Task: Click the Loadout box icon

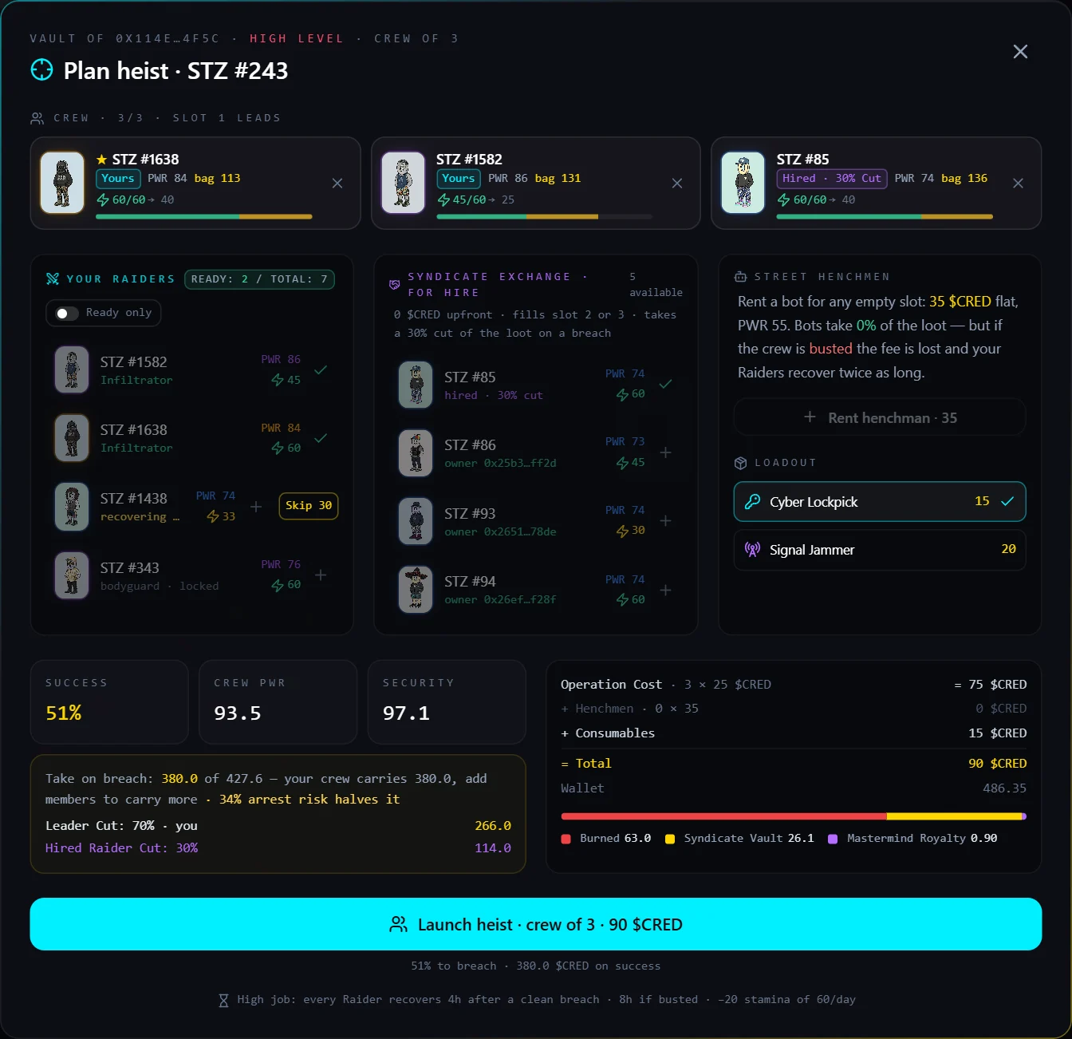Action: pyautogui.click(x=740, y=463)
